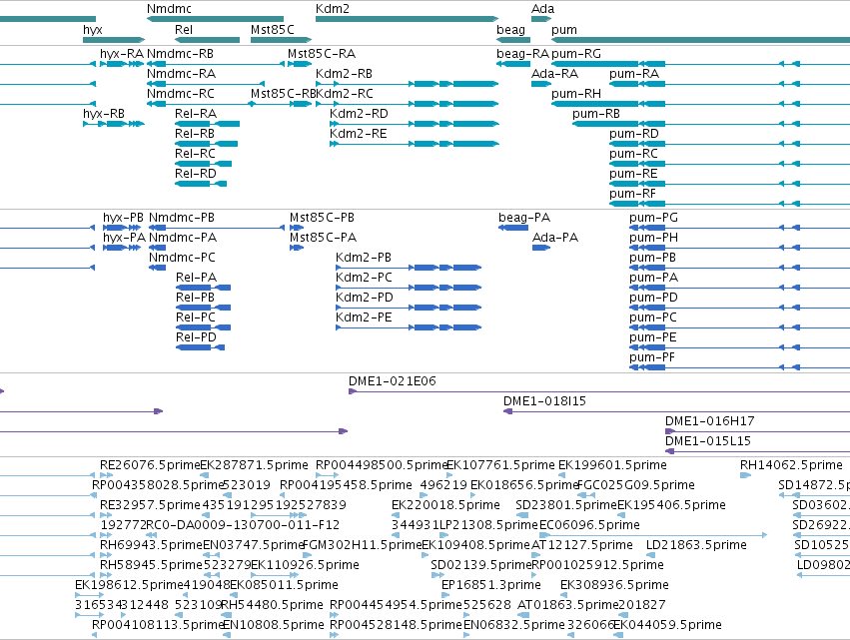Image resolution: width=850 pixels, height=640 pixels.
Task: Select EST RE26076.5prime
Action: point(150,465)
